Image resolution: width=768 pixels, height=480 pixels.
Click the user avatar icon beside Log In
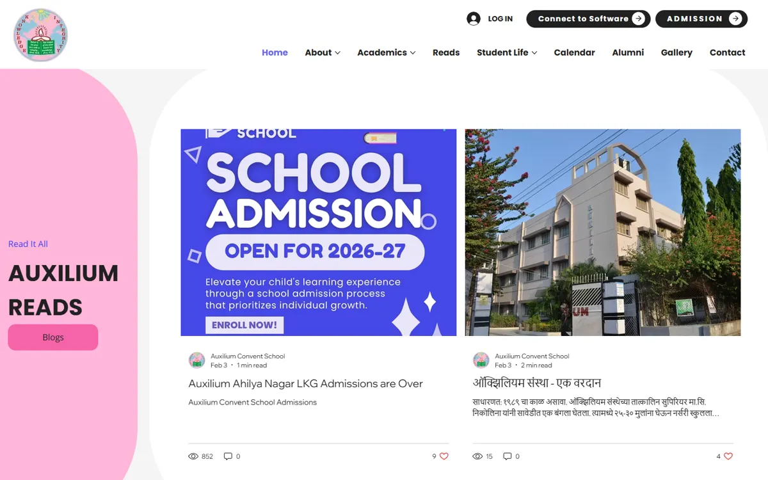click(474, 19)
